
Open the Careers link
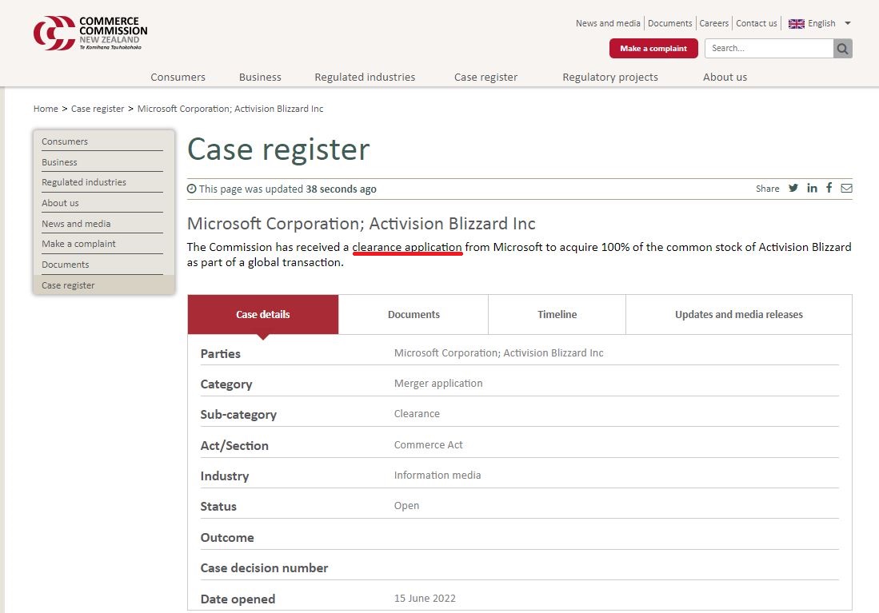click(713, 23)
